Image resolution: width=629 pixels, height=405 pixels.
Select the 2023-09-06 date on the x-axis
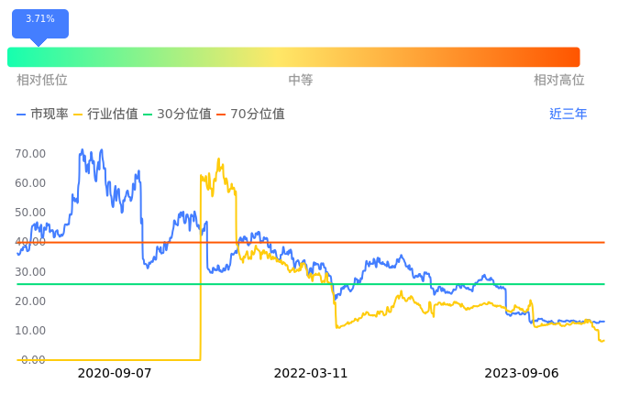521,374
